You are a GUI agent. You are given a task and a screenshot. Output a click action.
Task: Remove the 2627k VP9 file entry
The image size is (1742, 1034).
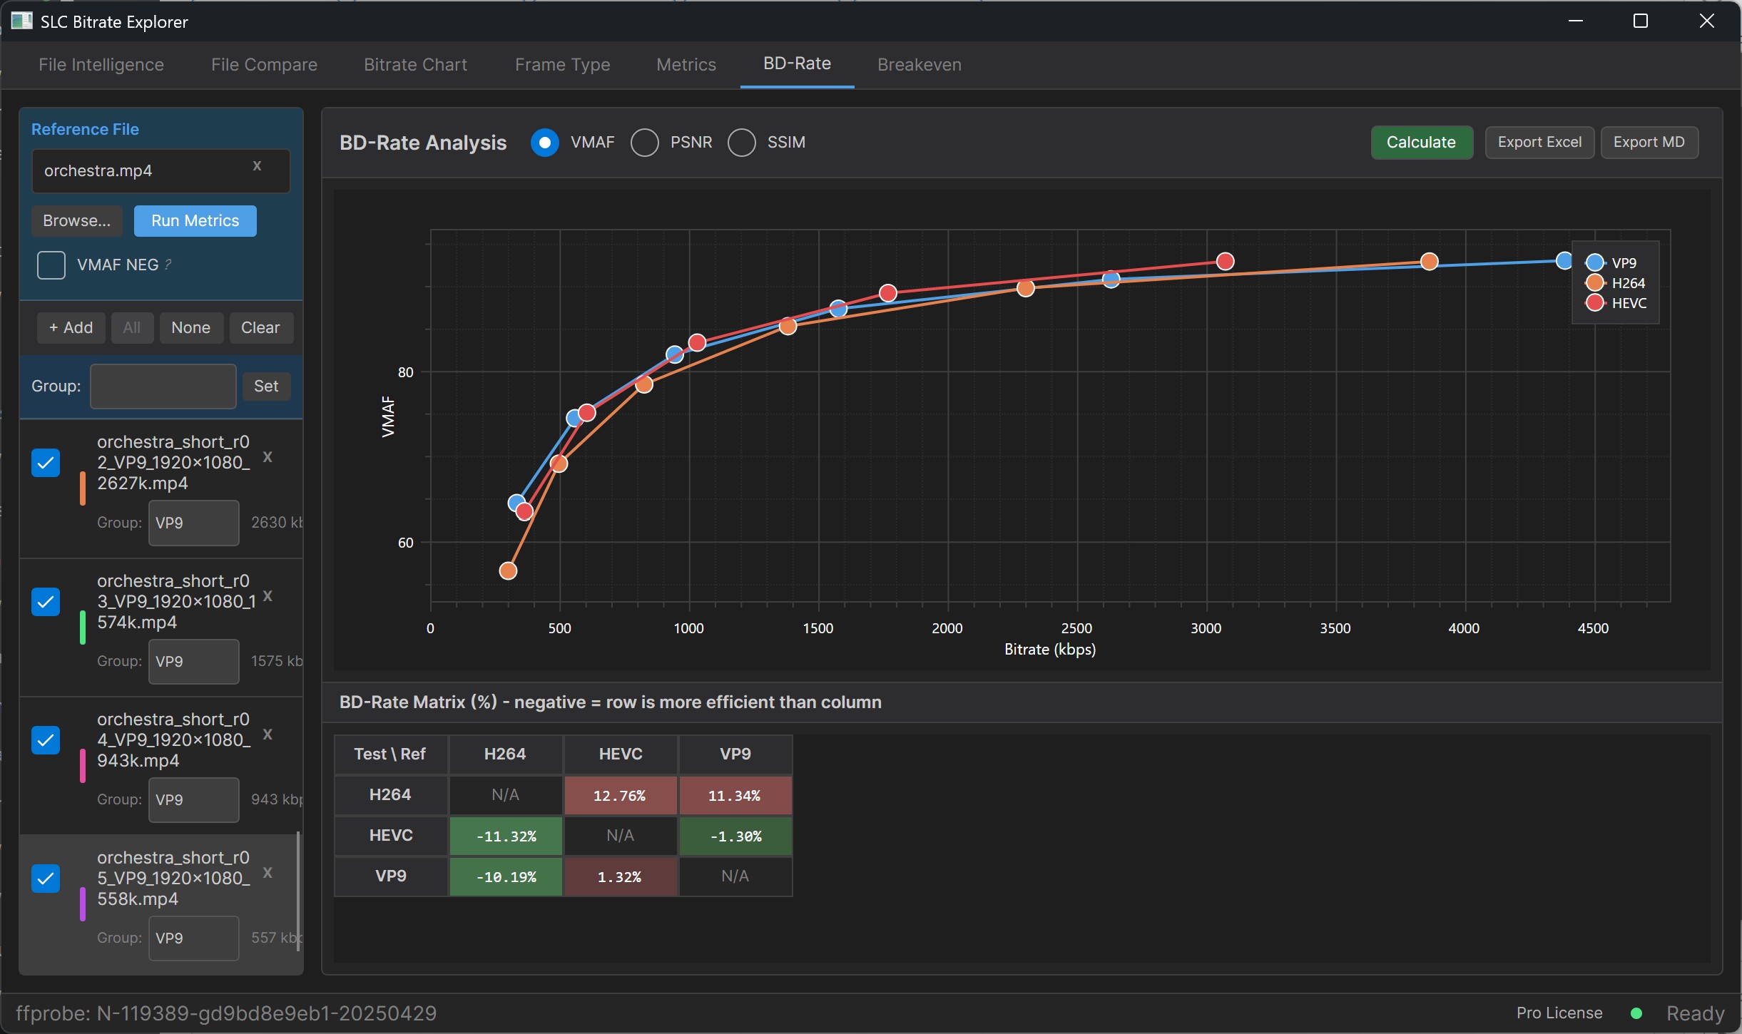click(x=268, y=457)
